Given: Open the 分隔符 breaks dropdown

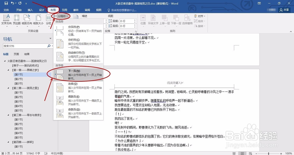Looking at the screenshot, I should point(61,16).
